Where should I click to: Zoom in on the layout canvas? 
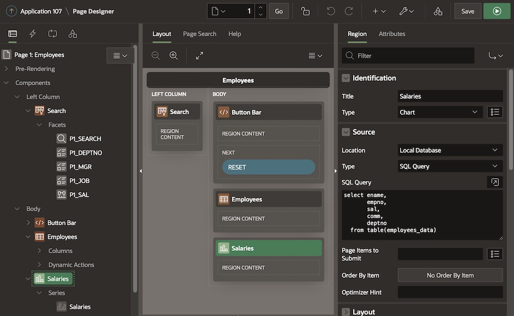pos(174,56)
